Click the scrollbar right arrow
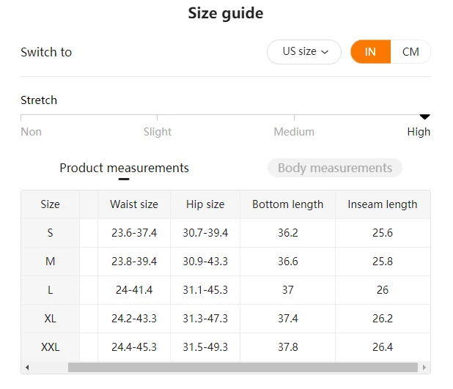The width and height of the screenshot is (453, 389). coord(424,367)
